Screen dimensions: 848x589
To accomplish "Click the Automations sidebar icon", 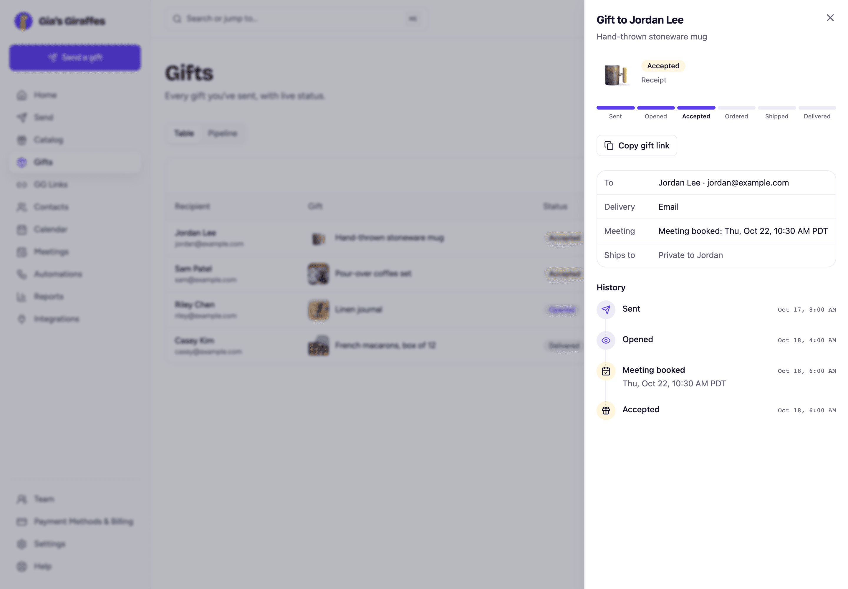I will (22, 274).
